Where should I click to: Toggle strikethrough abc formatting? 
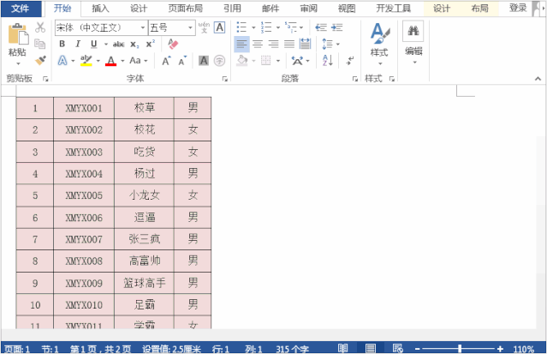click(119, 45)
